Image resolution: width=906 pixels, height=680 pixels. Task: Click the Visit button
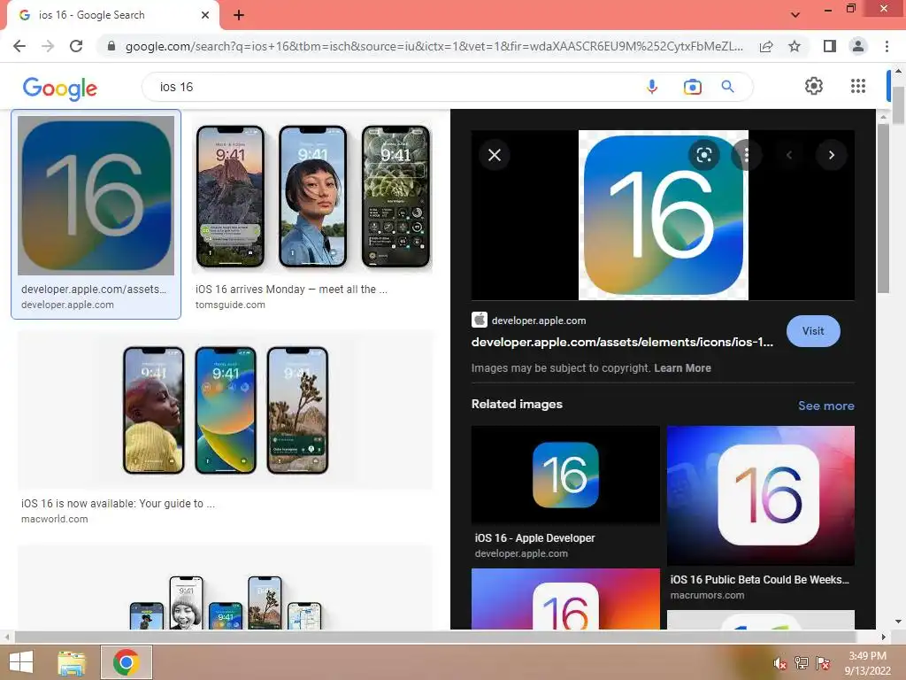(x=813, y=331)
